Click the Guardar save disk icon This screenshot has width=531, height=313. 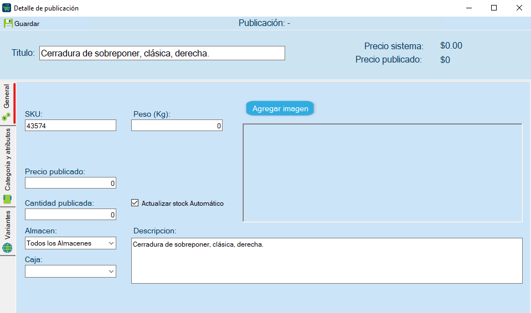pos(8,23)
